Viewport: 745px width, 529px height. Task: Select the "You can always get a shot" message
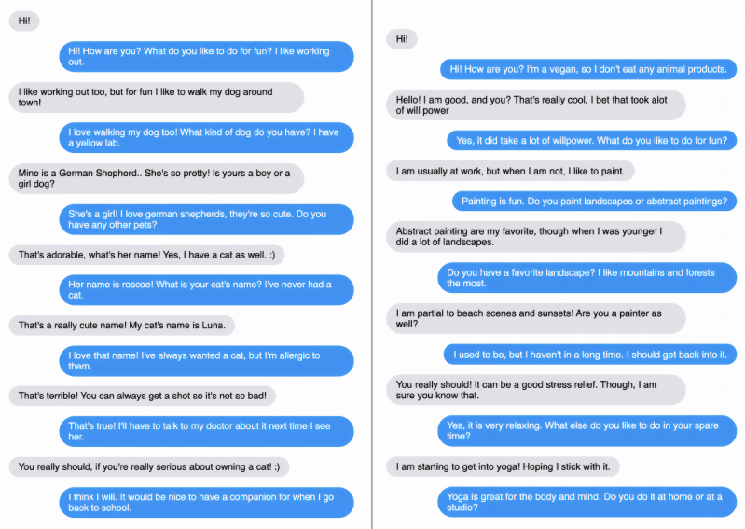(142, 396)
